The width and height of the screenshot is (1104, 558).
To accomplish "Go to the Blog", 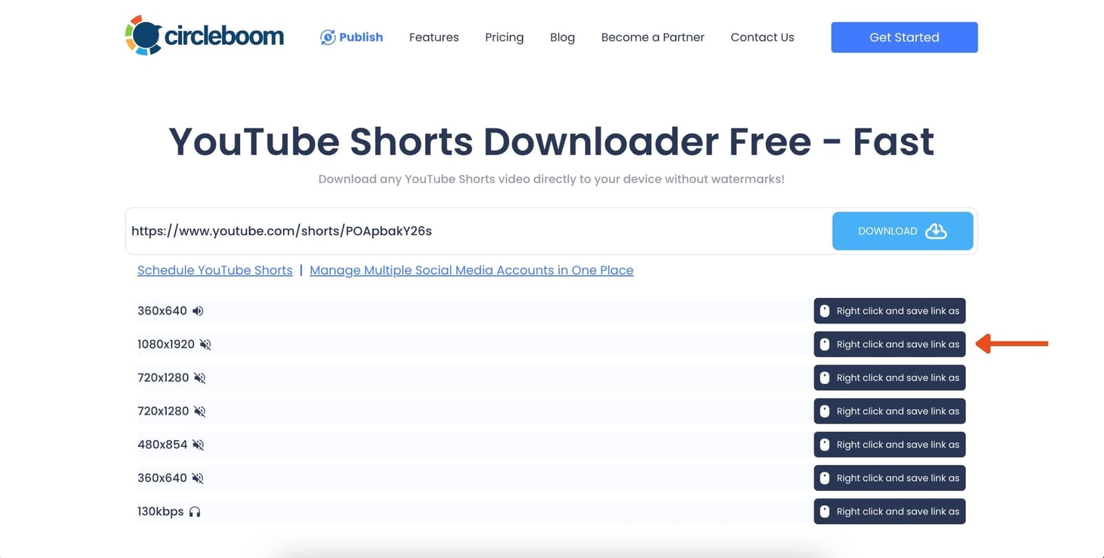I will (x=562, y=37).
